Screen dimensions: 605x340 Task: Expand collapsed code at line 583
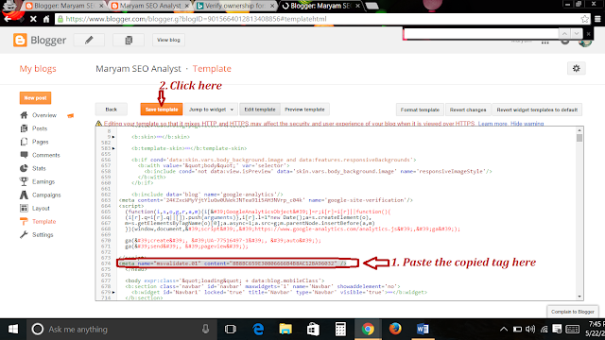[x=113, y=148]
